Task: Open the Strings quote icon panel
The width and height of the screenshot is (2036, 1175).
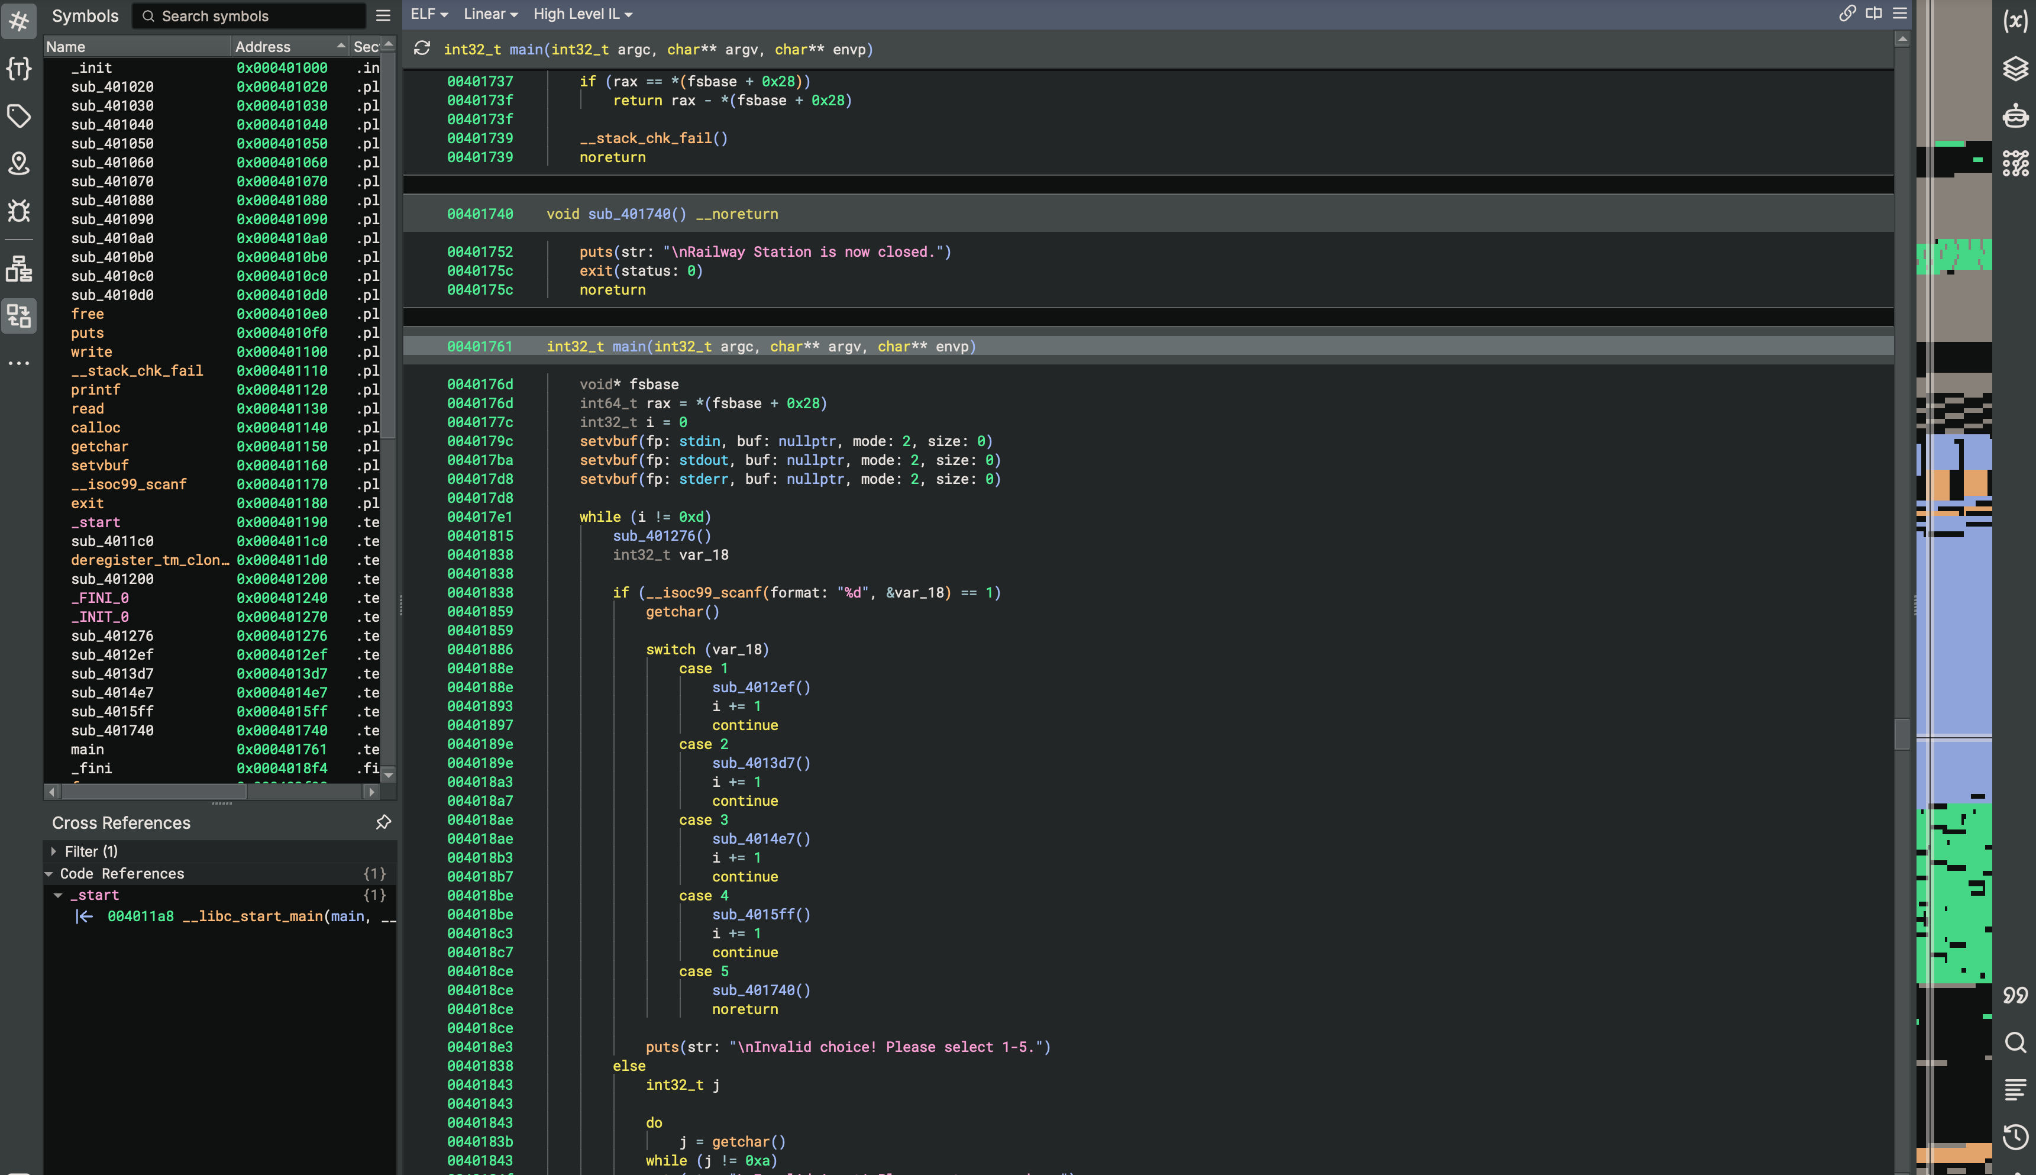Action: [2015, 995]
